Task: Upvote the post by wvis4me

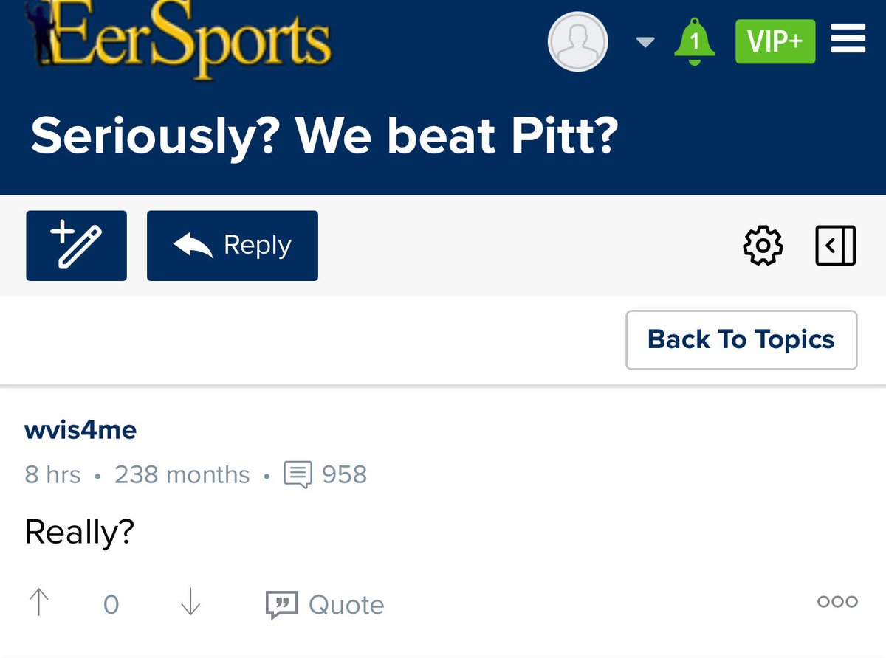Action: pyautogui.click(x=38, y=604)
